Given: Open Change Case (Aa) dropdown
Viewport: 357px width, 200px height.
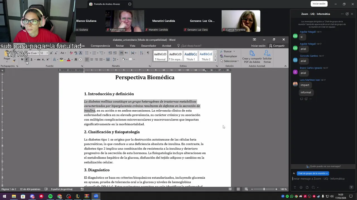Looking at the screenshot, I should click(x=63, y=53).
